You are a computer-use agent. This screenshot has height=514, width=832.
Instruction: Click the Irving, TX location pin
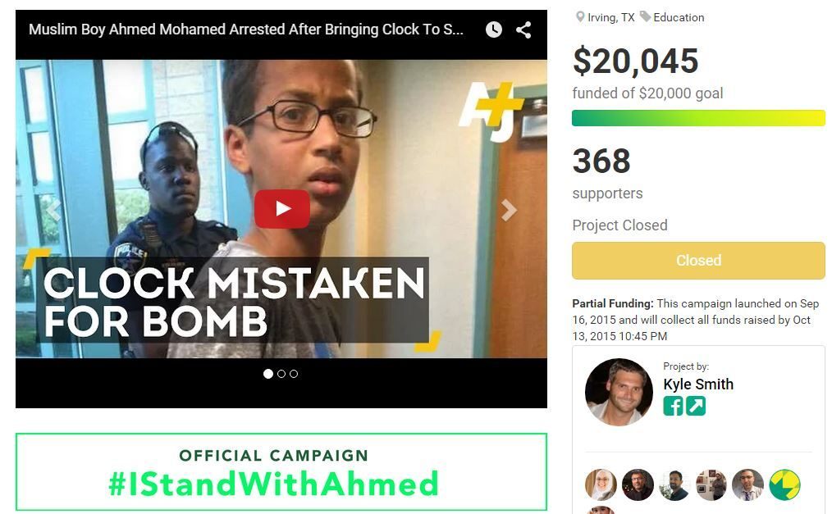(x=580, y=17)
